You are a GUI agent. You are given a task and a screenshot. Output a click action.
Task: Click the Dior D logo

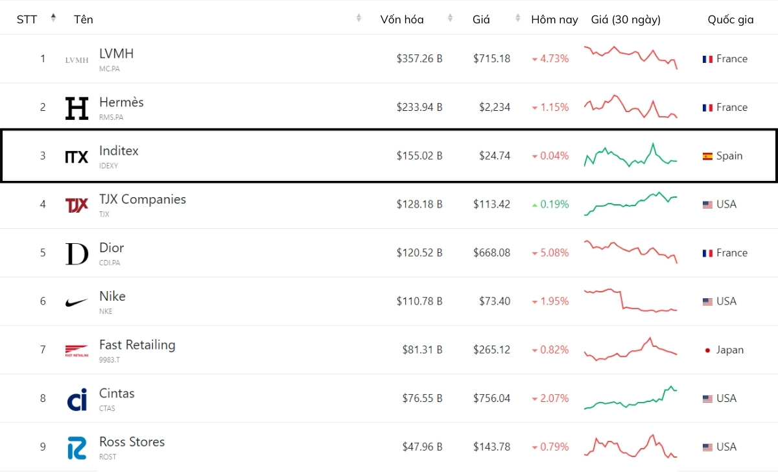coord(77,254)
